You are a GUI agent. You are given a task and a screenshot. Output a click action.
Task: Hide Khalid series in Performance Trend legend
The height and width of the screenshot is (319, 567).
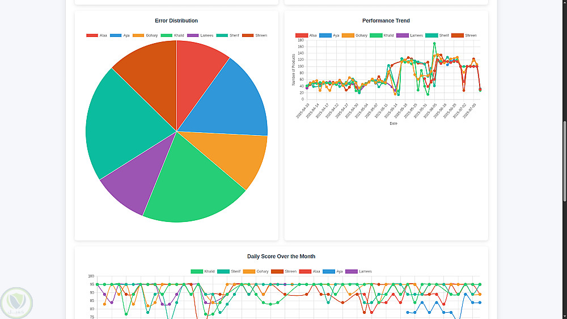[x=382, y=36]
